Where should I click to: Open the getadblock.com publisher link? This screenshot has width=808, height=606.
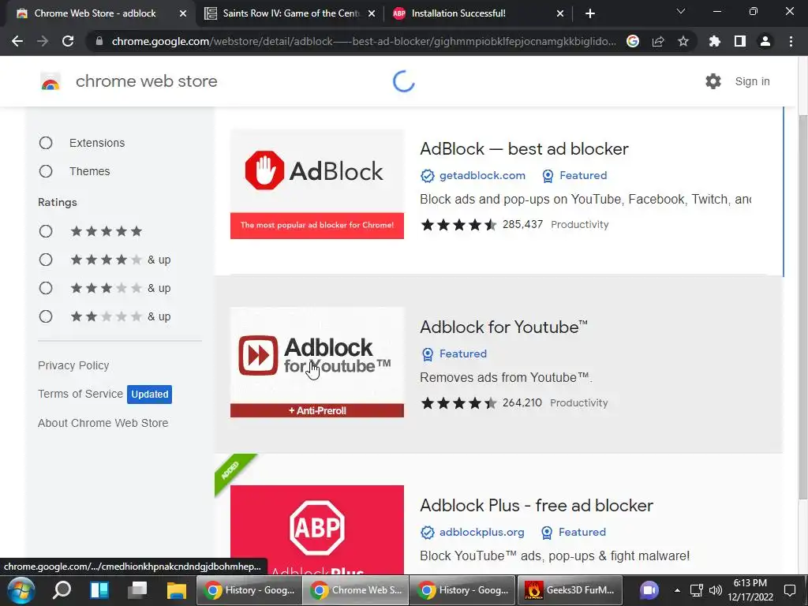482,175
